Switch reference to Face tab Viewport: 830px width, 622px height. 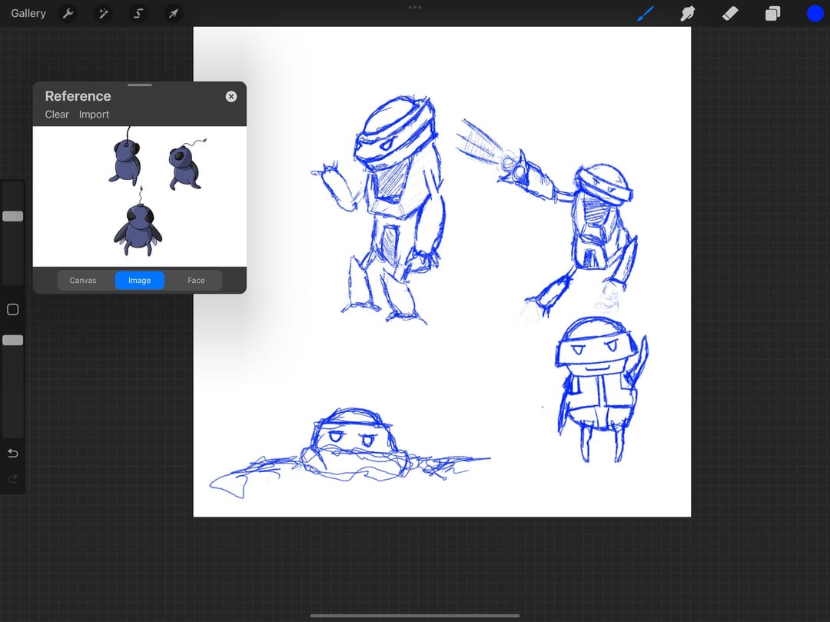pos(196,280)
